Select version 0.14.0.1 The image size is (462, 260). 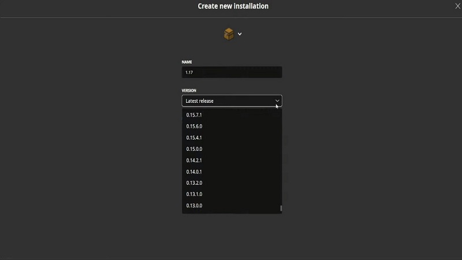(232, 172)
